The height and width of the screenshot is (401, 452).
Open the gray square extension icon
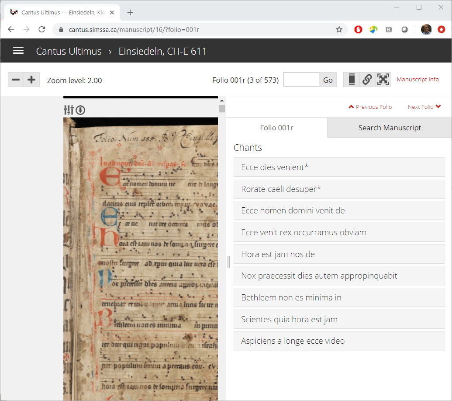pos(389,29)
